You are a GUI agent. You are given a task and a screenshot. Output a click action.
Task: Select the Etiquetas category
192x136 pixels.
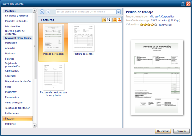[x=10, y=124]
